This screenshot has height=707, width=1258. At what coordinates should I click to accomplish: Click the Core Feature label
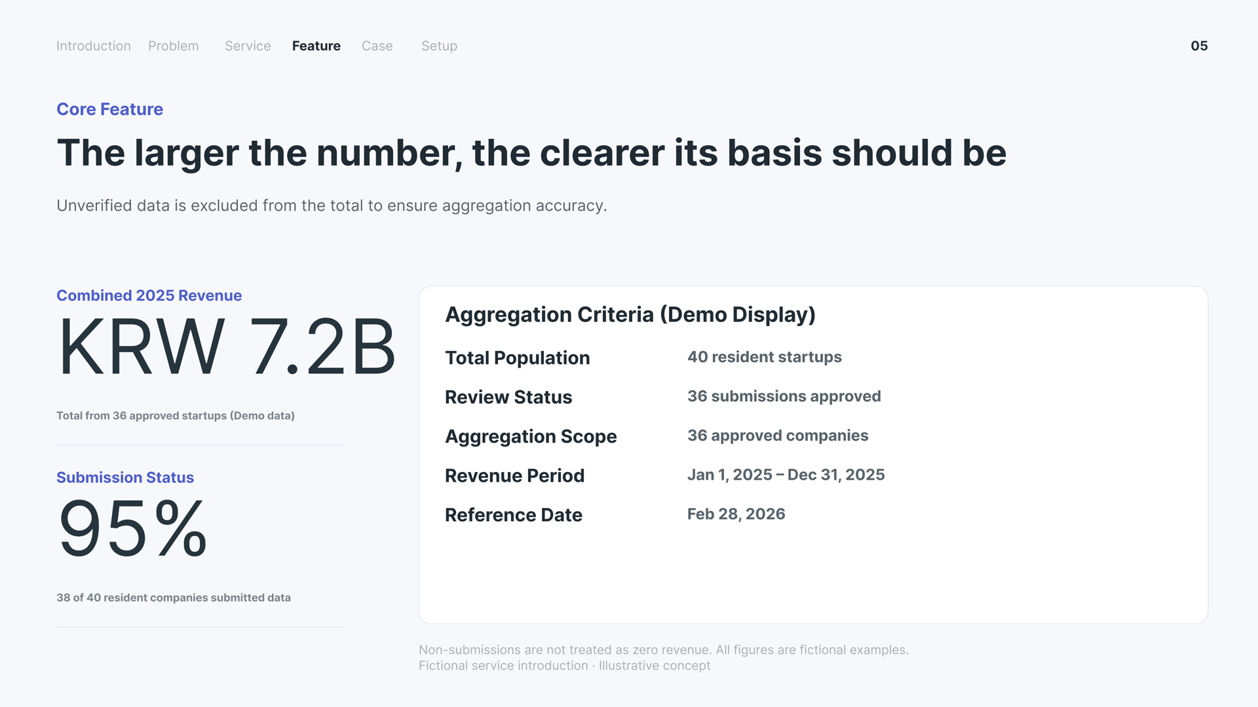[109, 109]
